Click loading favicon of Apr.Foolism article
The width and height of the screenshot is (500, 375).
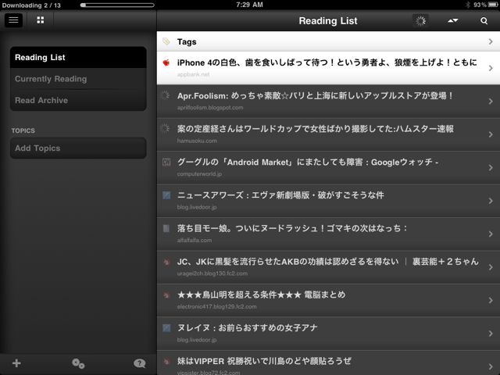(166, 95)
